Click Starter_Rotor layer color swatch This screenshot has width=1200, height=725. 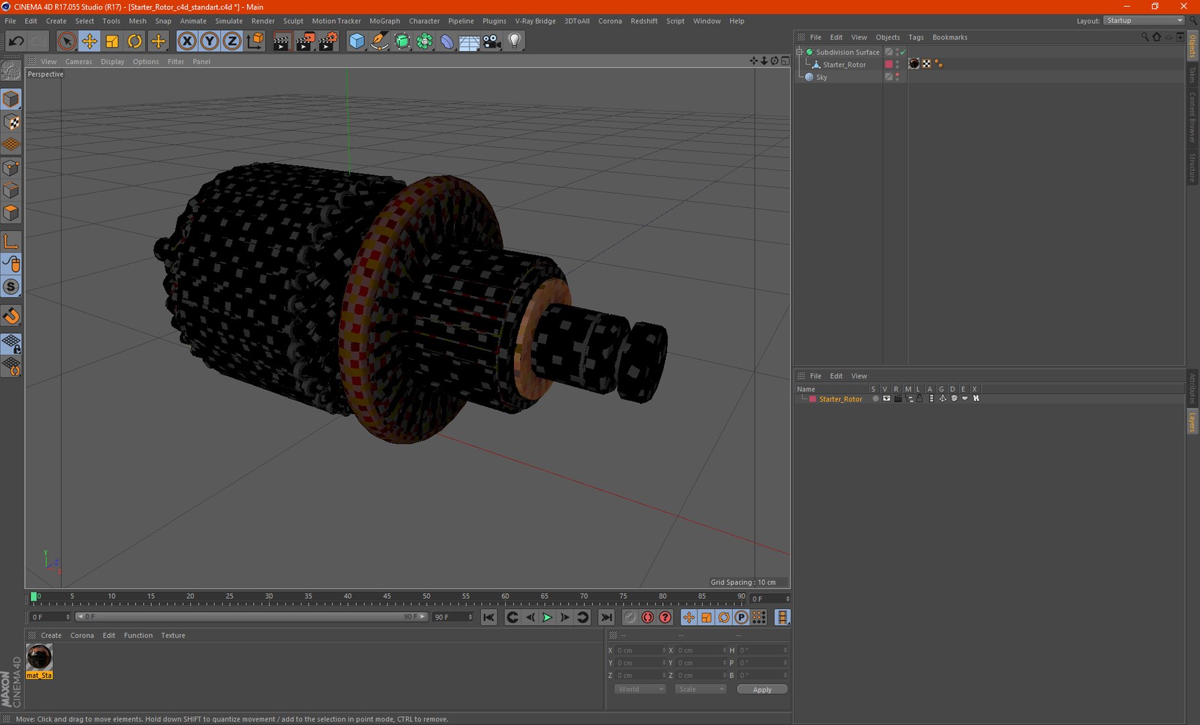click(x=813, y=399)
